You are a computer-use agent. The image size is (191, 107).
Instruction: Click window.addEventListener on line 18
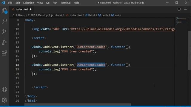click(52, 65)
